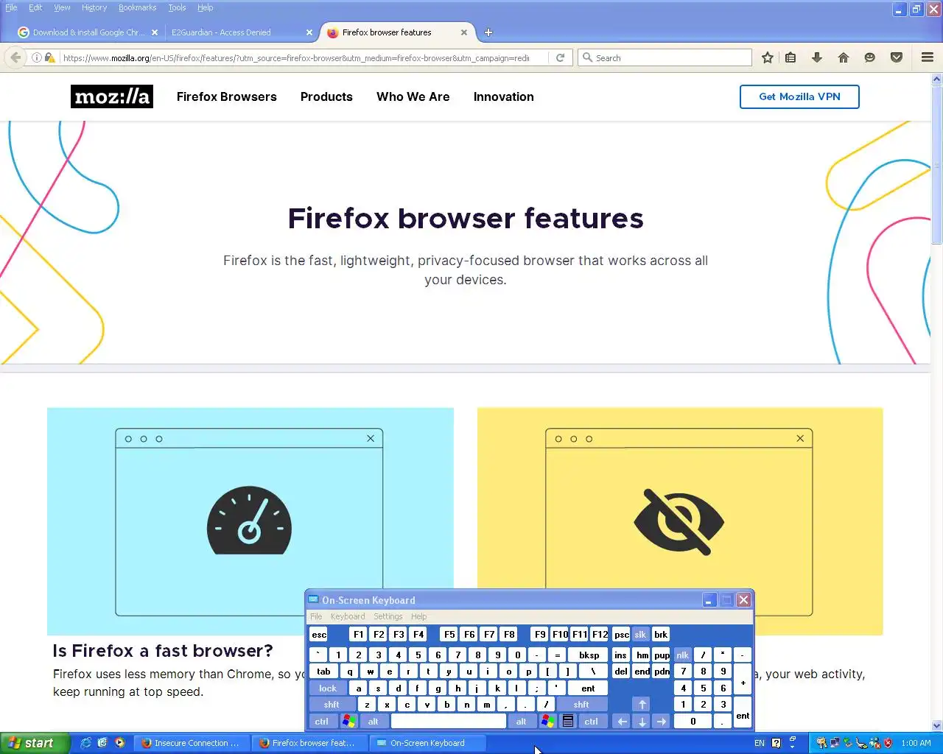Click the smiley chat icon in the toolbar
This screenshot has width=943, height=754.
click(870, 57)
